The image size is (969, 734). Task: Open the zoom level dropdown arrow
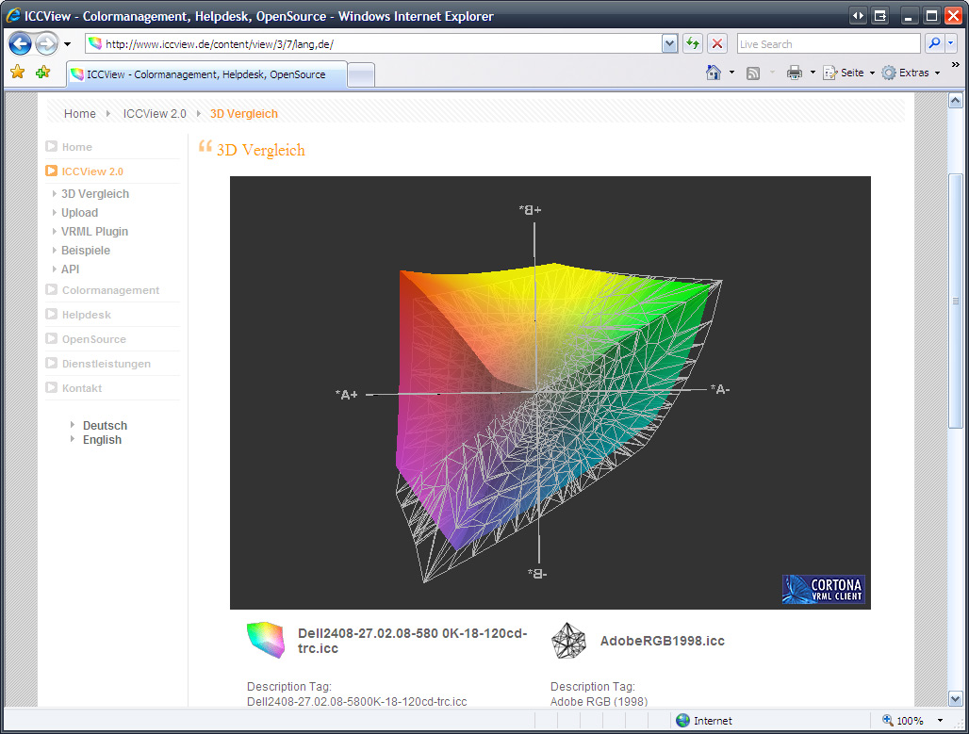940,721
